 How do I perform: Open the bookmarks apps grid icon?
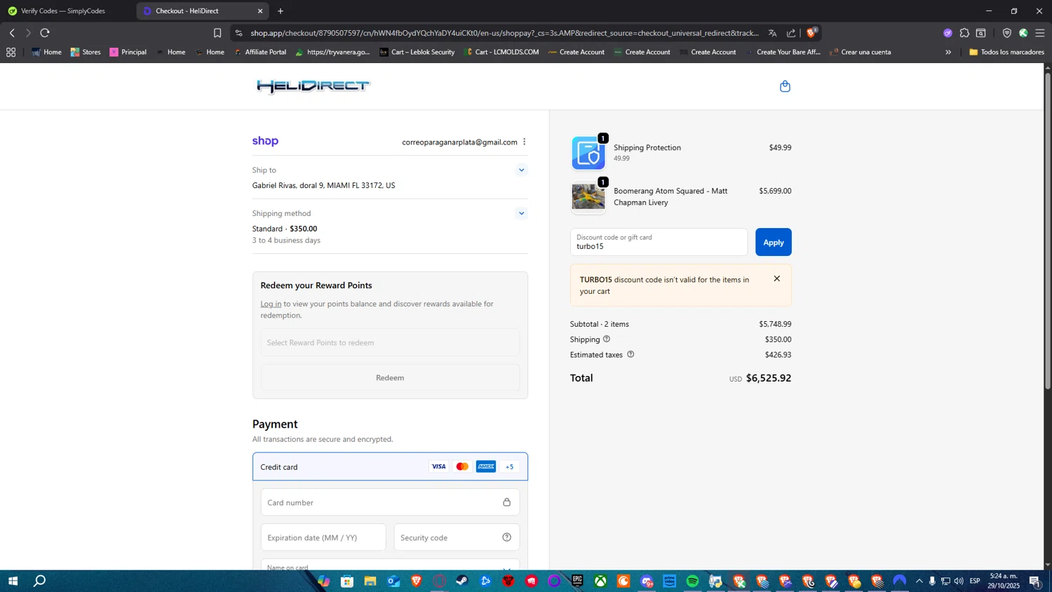[11, 52]
